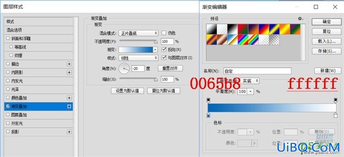Click the 复位为默认值 button
Viewport: 344px width, 157px height.
pyautogui.click(x=164, y=91)
